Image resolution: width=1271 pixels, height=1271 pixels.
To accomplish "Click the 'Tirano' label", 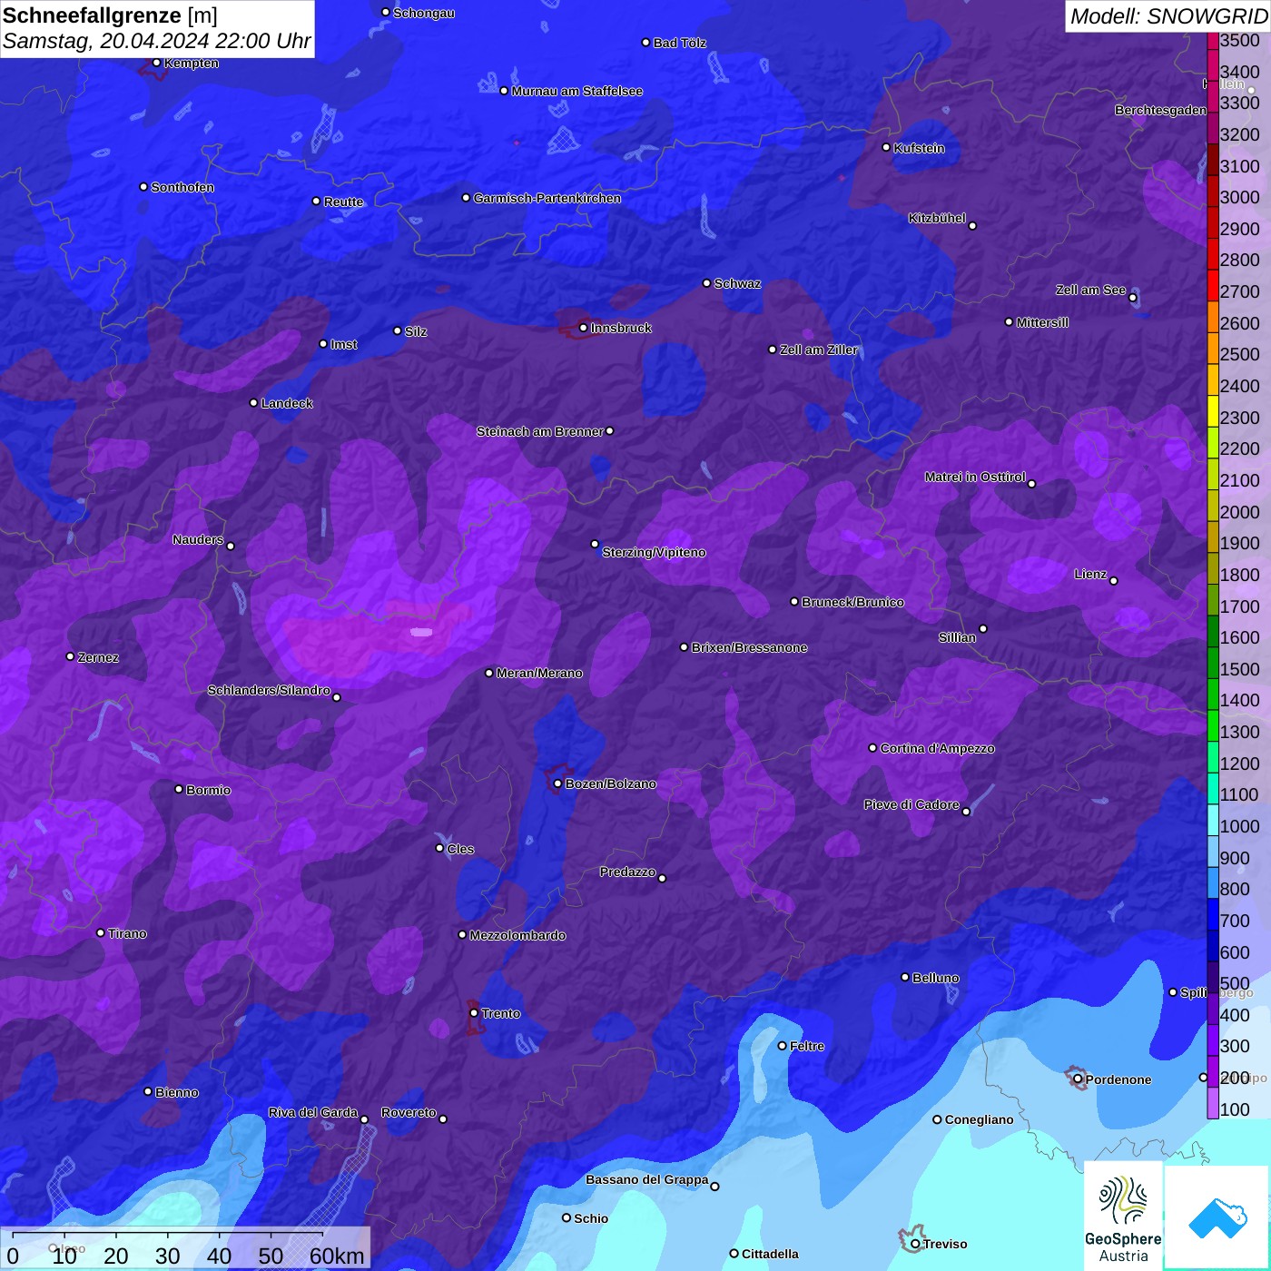I will (127, 933).
